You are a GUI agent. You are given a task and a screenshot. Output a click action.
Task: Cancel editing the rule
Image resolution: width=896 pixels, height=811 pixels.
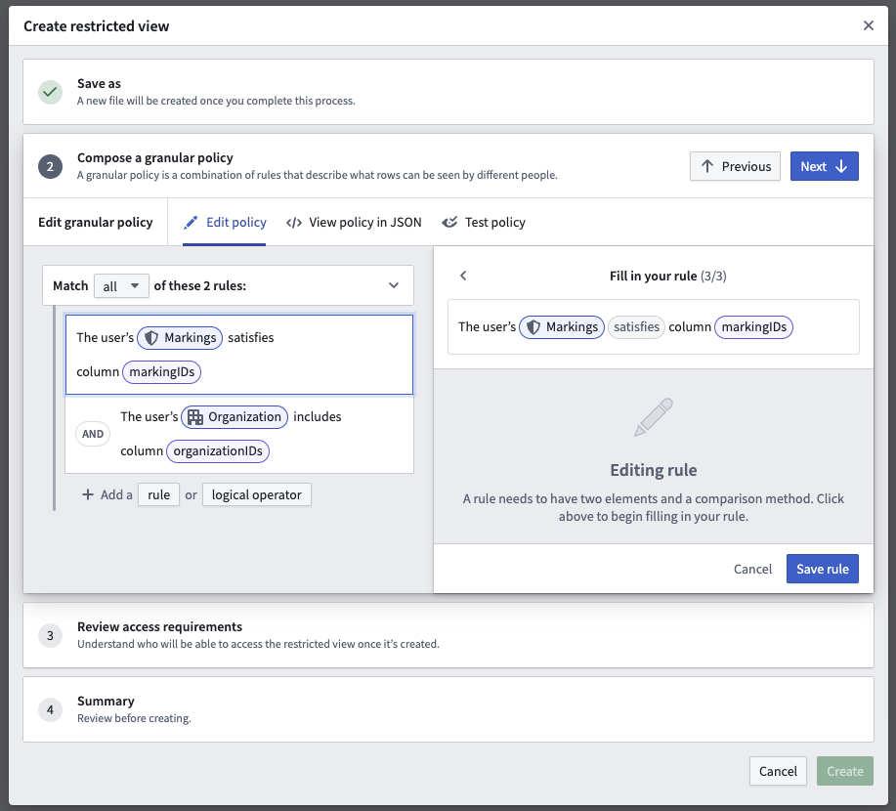tap(752, 570)
